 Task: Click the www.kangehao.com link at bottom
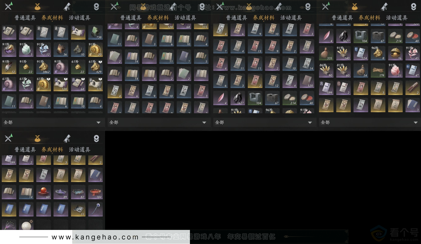(95, 237)
